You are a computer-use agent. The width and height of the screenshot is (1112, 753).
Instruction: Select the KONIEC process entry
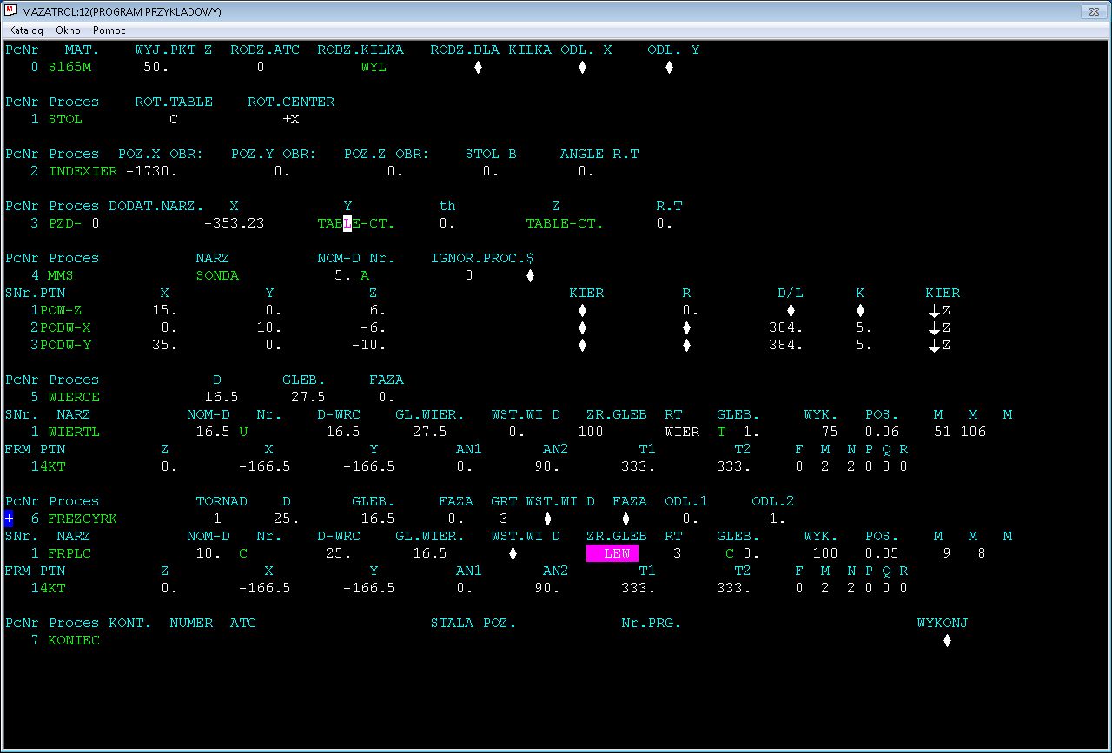pos(74,640)
